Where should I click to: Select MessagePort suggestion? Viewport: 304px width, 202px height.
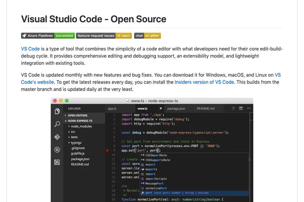[x=194, y=183]
